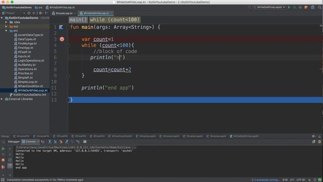
Task: Collapse the main function fold marker line 1
Action: point(68,27)
